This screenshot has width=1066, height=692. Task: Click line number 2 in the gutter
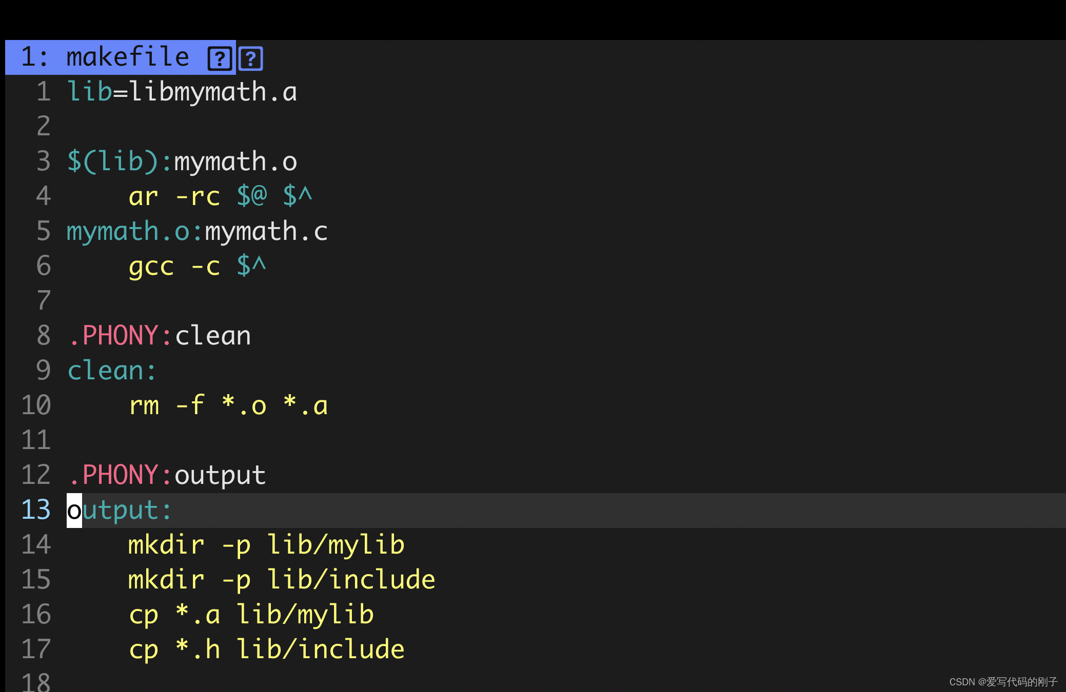pos(44,127)
